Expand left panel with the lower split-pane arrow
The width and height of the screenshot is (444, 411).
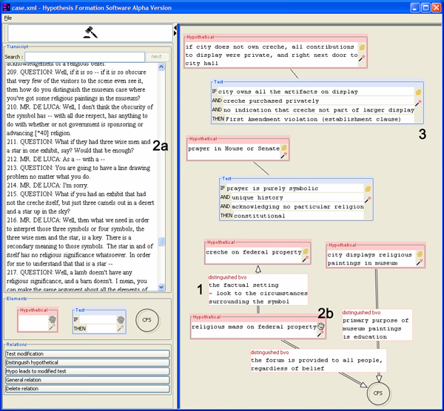175,33
